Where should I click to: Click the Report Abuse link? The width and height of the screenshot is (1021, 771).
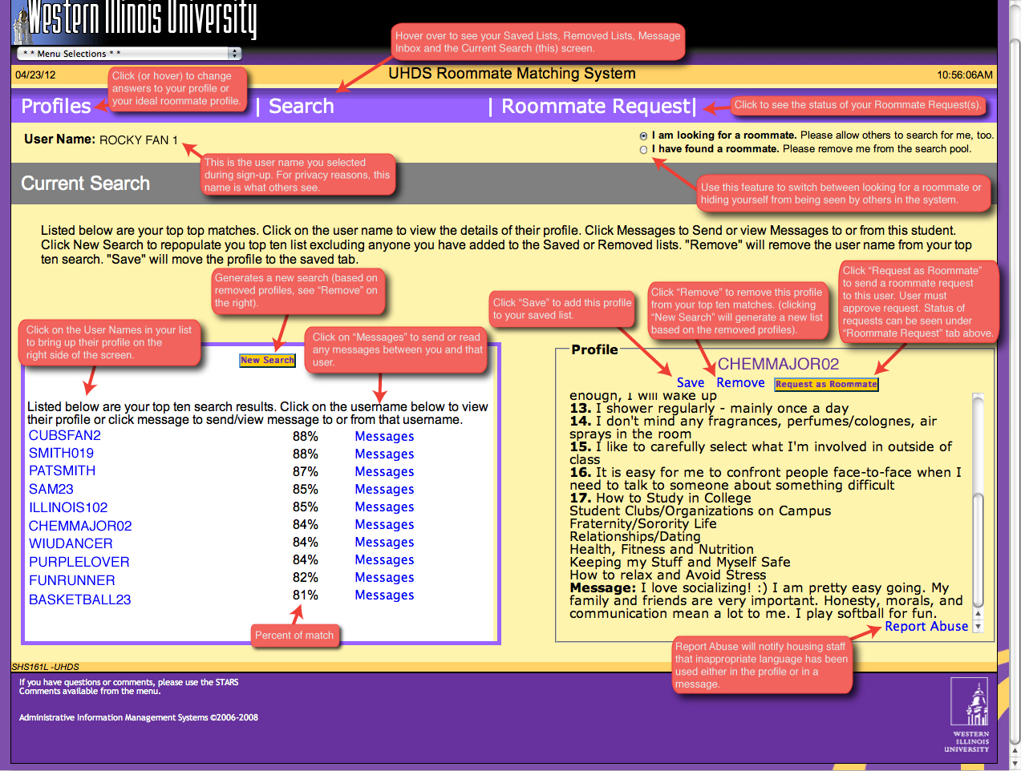[926, 627]
